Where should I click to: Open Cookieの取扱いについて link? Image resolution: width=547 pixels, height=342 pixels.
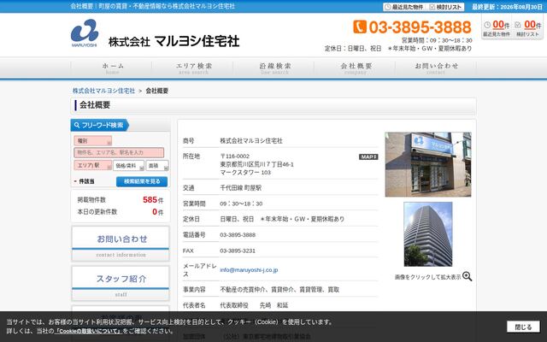[88, 331]
